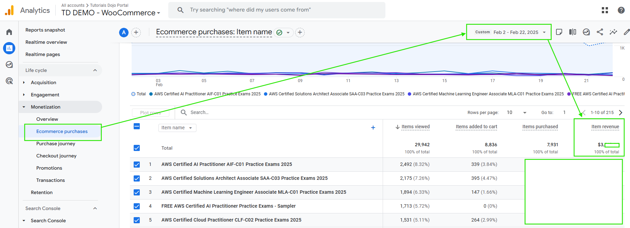Collapse the Life cycle section
Image resolution: width=630 pixels, height=228 pixels.
pyautogui.click(x=95, y=70)
